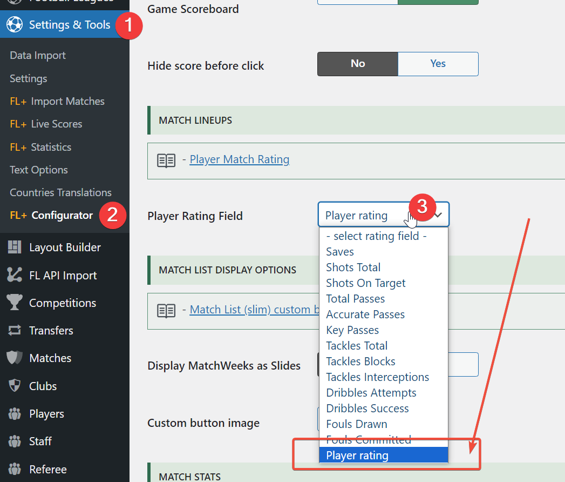Select Dribbles Success option
The height and width of the screenshot is (482, 565).
[383, 409]
